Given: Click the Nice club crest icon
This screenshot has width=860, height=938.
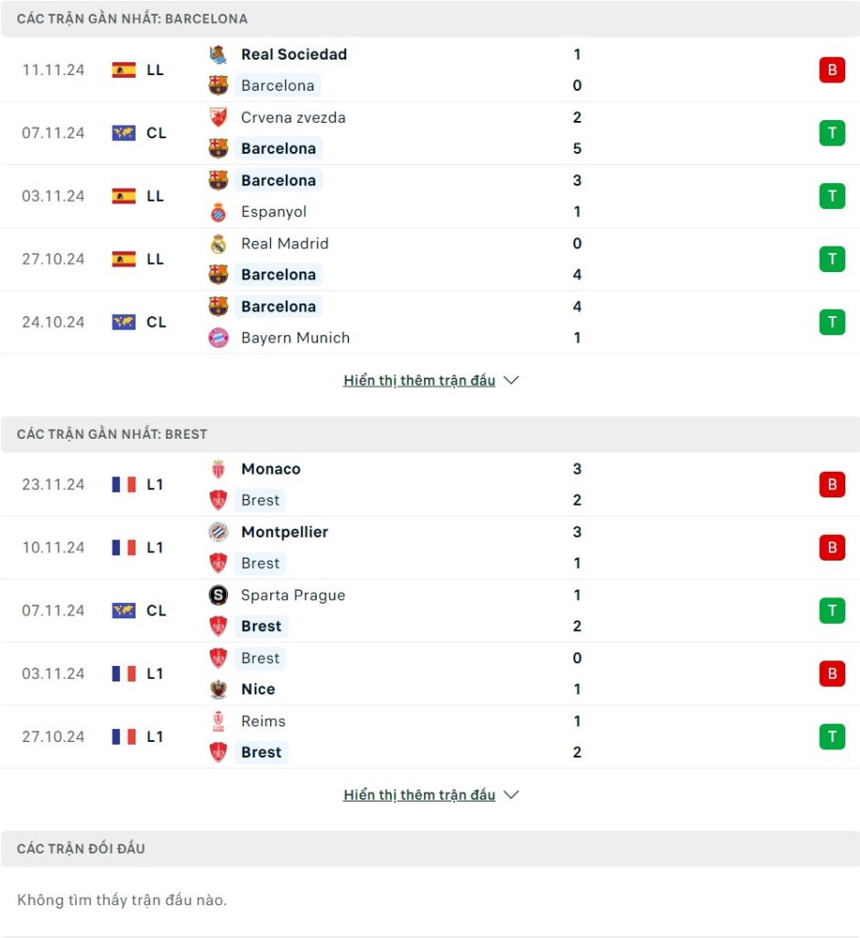Looking at the screenshot, I should (x=218, y=690).
